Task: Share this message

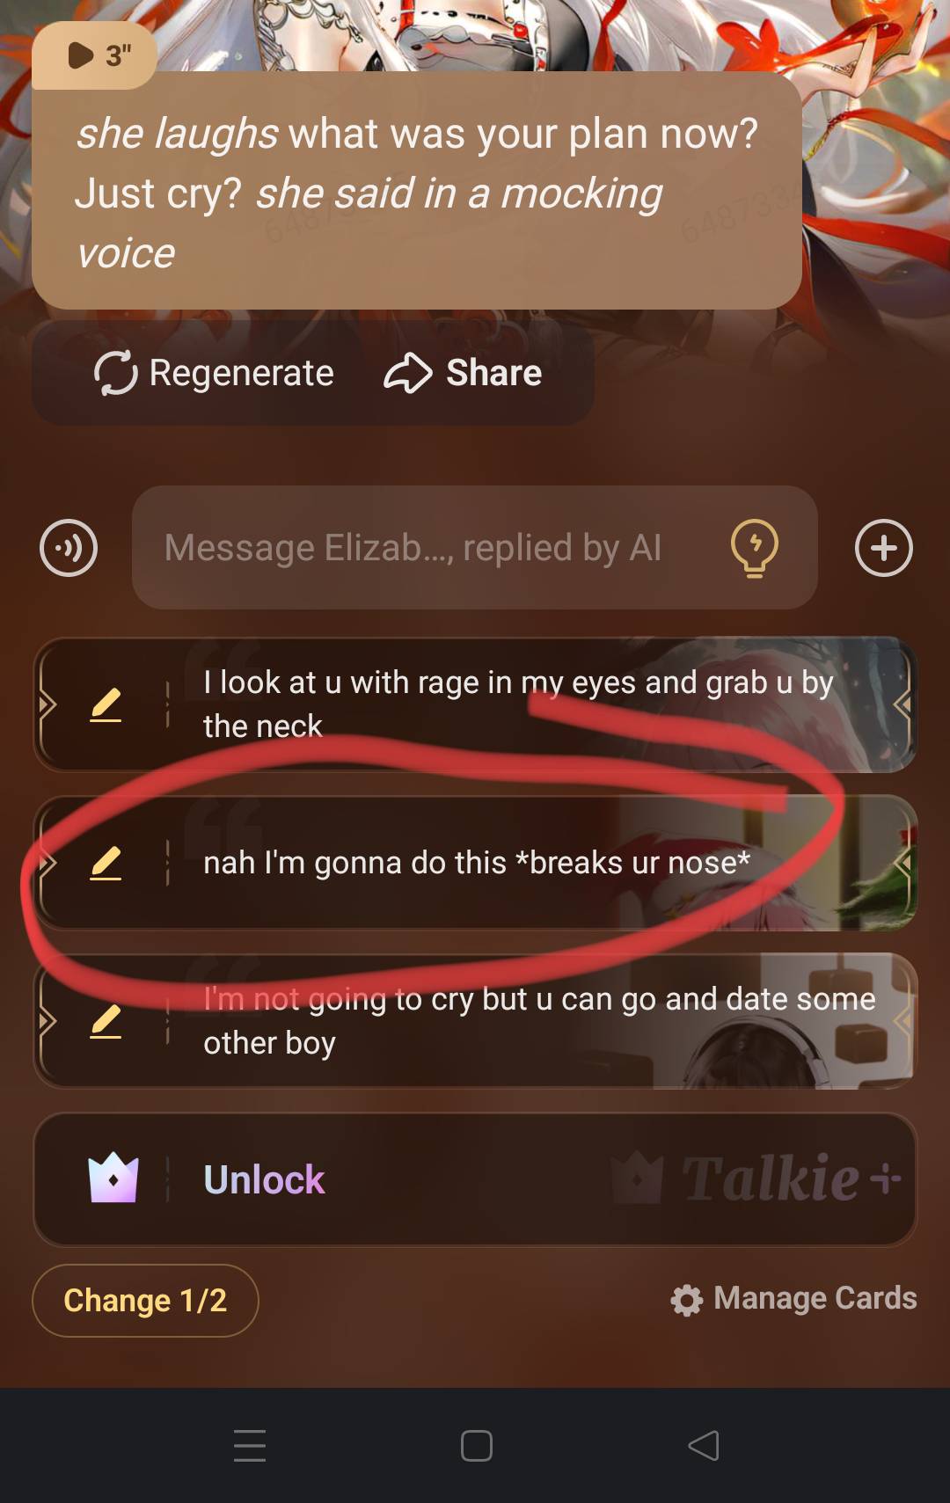Action: [x=463, y=373]
